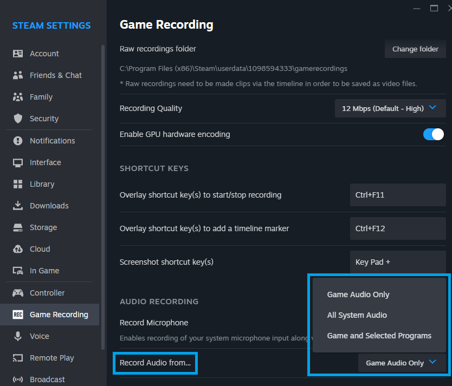Expand the Record Audio from dropdown
The height and width of the screenshot is (386, 452).
[x=402, y=363]
